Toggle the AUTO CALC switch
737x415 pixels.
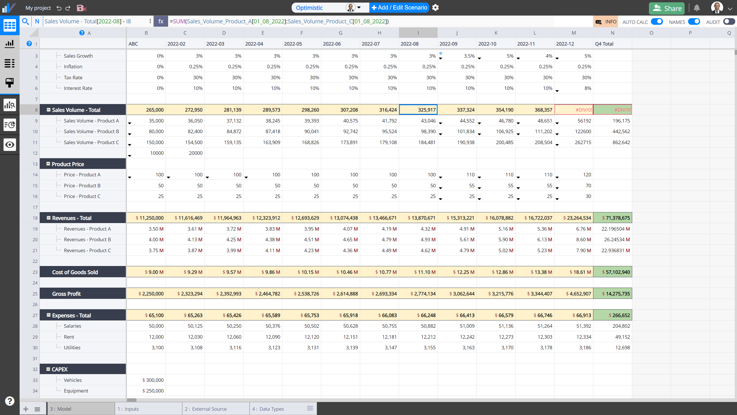pyautogui.click(x=657, y=22)
